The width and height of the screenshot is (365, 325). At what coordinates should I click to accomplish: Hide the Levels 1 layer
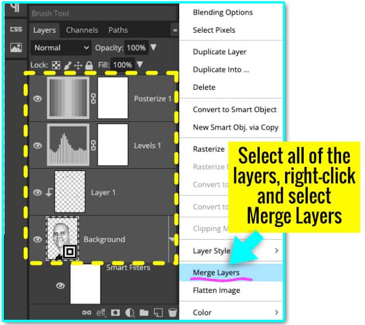coord(37,146)
